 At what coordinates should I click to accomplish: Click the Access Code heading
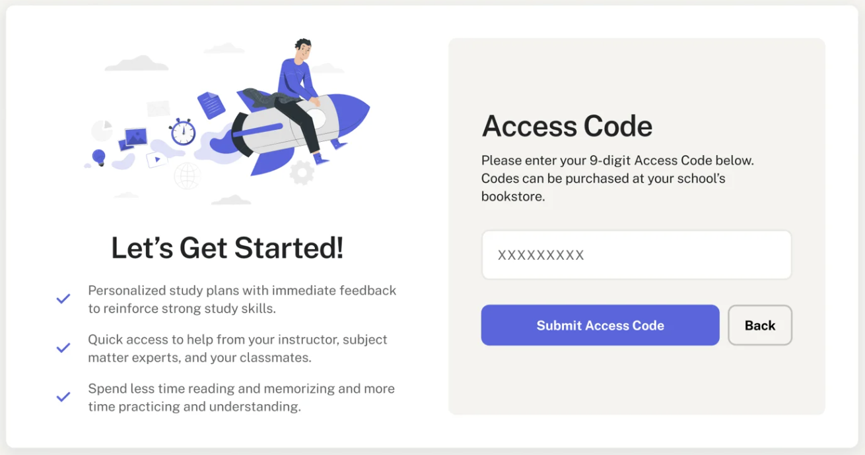click(567, 126)
